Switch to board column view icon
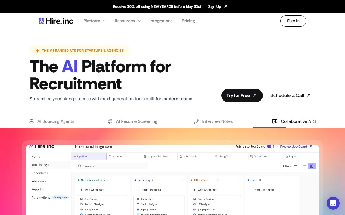 [x=312, y=166]
